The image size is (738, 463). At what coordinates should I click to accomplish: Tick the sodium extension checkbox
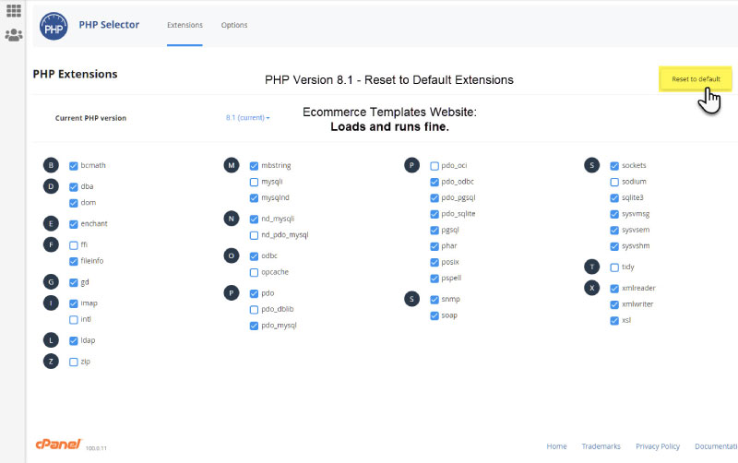[x=614, y=182]
